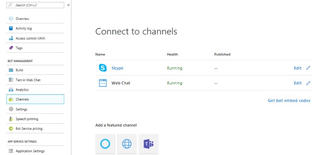Viewport: 317px width, 155px height.
Task: Open Tags in the sidebar
Action: (35, 48)
